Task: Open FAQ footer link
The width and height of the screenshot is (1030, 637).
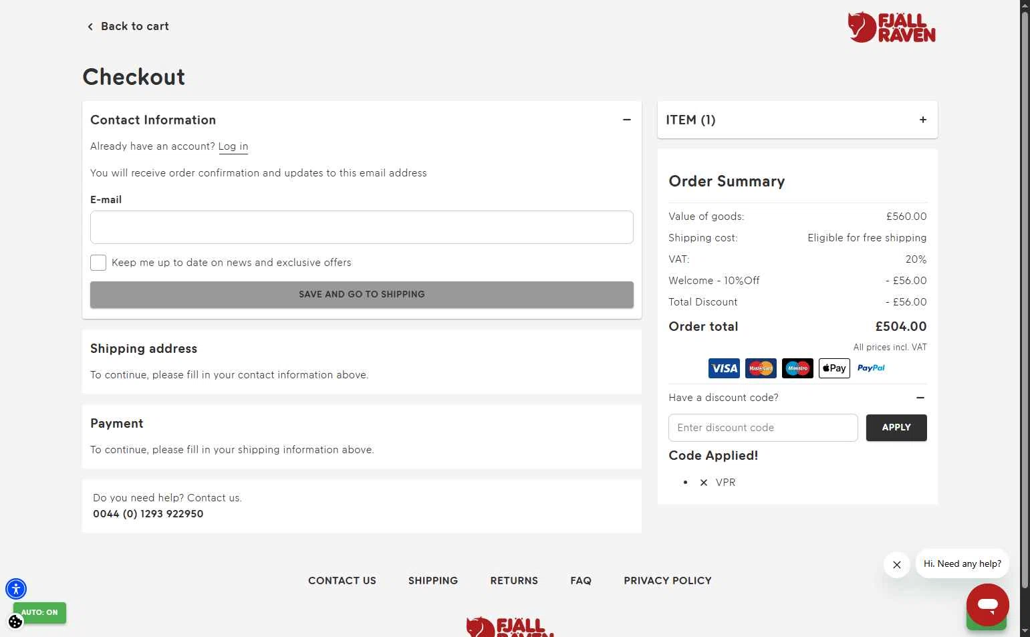Action: coord(581,581)
